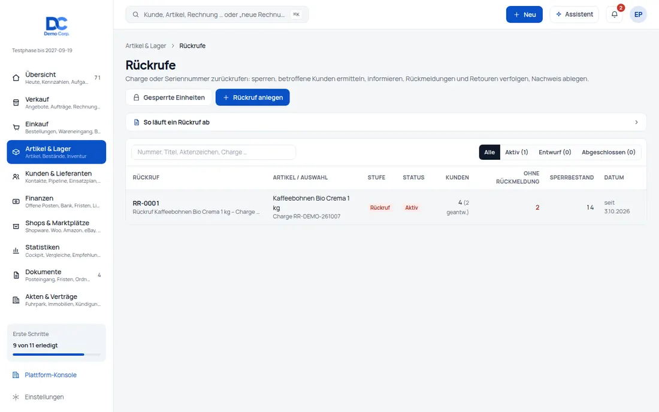Click the Erste Schritte progress bar
This screenshot has width=659, height=412.
click(56, 355)
